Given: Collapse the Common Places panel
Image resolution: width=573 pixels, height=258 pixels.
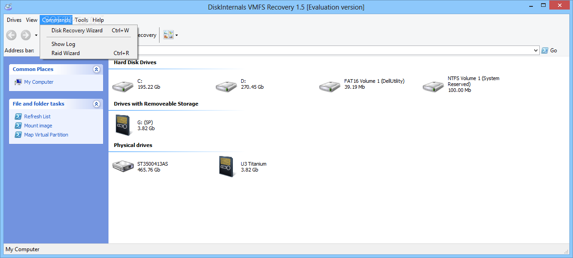Looking at the screenshot, I should click(x=96, y=69).
